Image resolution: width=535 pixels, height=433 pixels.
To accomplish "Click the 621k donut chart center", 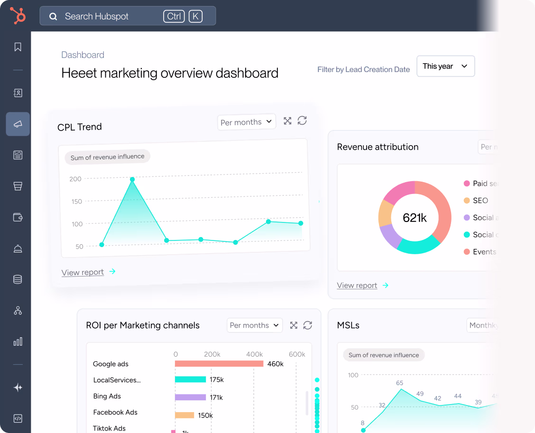I will [415, 218].
